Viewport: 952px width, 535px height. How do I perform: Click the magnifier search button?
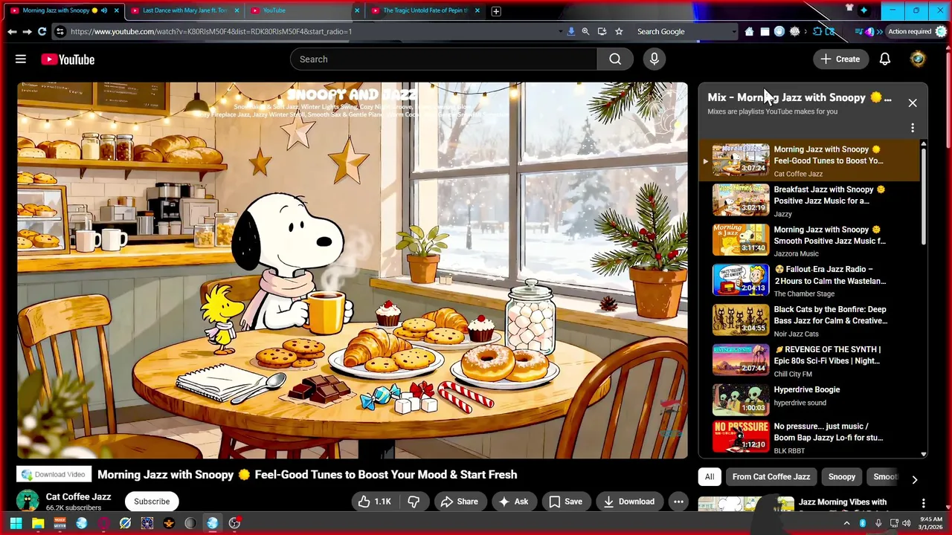coord(615,59)
